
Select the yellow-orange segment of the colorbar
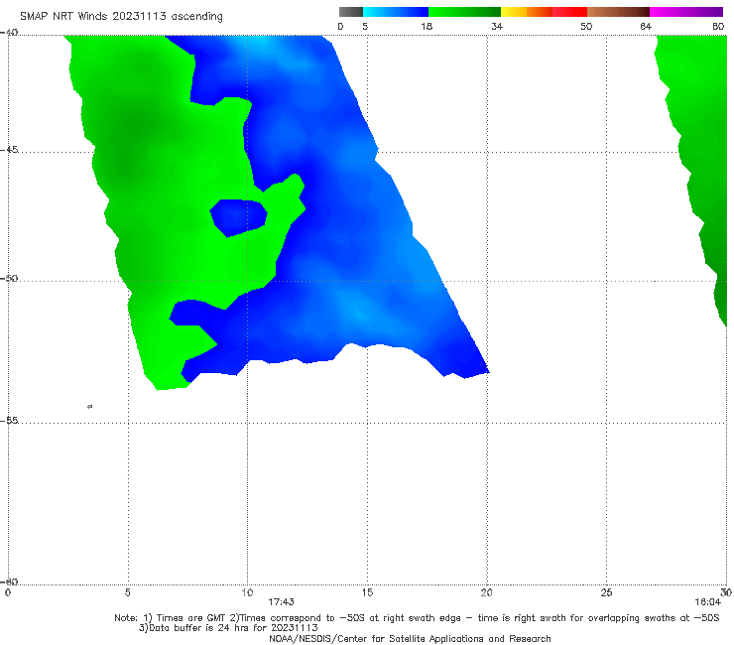pyautogui.click(x=527, y=12)
